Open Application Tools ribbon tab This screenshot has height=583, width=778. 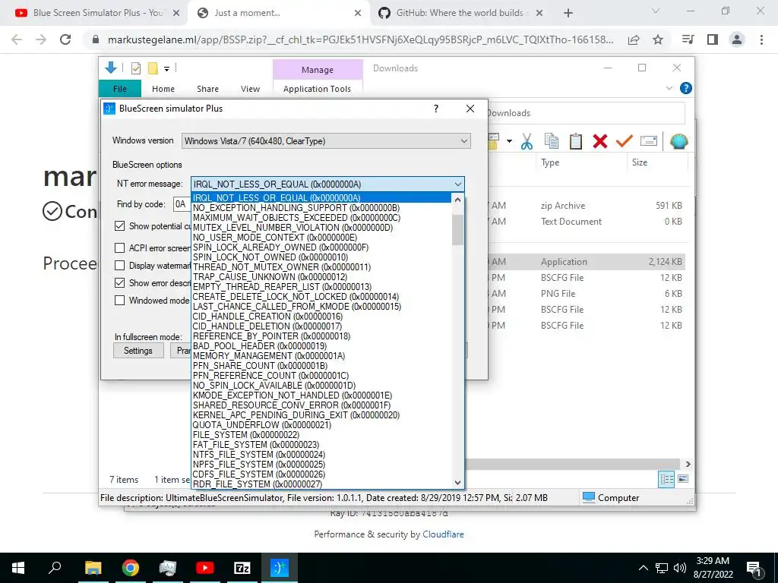(317, 89)
